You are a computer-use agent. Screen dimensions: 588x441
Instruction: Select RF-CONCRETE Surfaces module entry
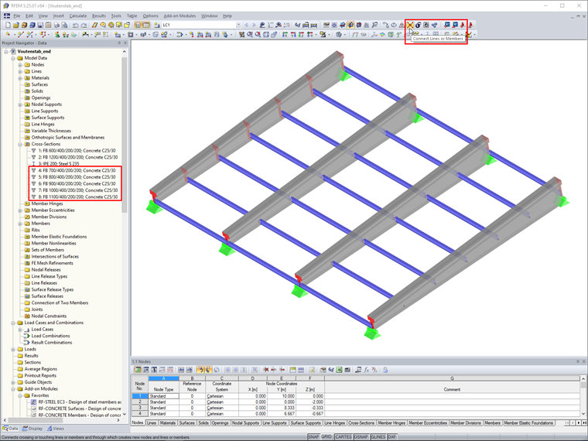click(x=80, y=409)
